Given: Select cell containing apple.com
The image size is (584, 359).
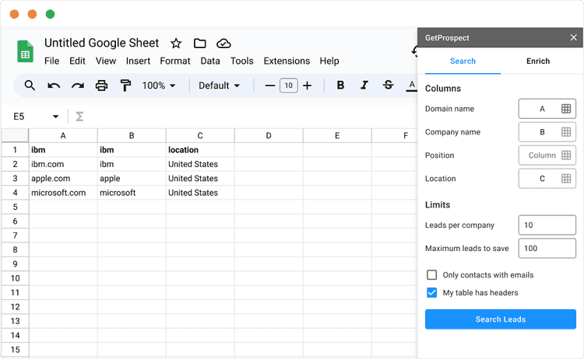Looking at the screenshot, I should coord(63,179).
